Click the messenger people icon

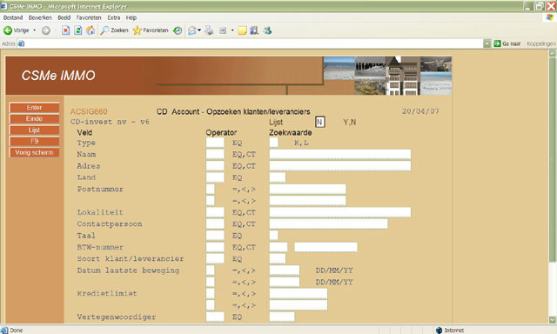click(x=267, y=30)
